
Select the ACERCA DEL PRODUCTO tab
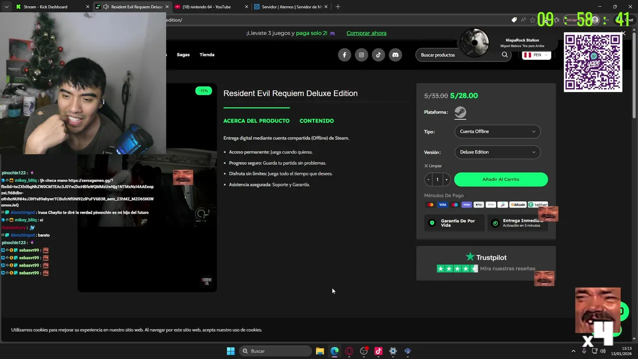[256, 121]
